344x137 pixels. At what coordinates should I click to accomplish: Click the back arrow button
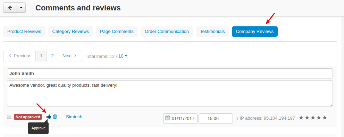tap(10, 8)
